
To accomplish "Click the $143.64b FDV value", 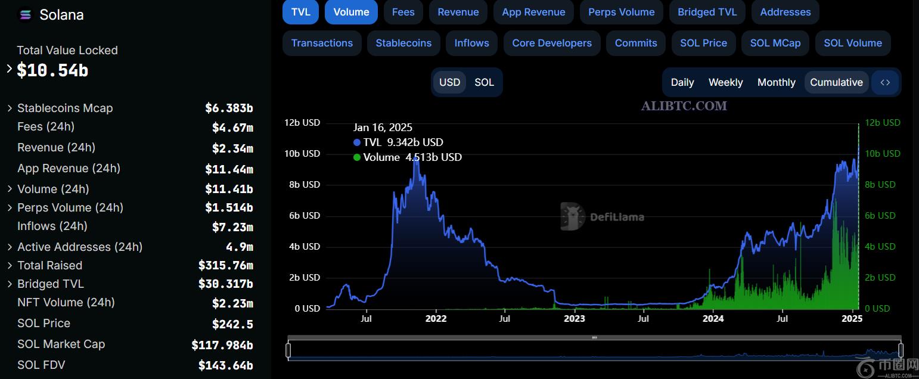I will [x=225, y=365].
